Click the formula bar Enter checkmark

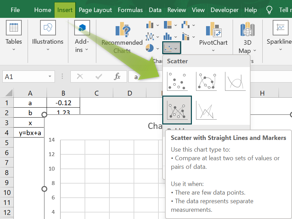point(98,76)
